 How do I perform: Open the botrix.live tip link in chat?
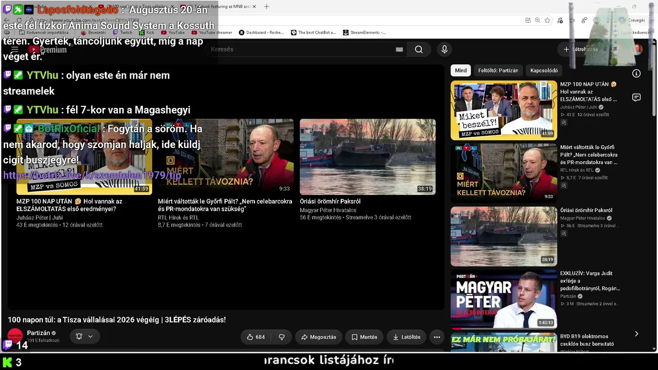coord(93,175)
